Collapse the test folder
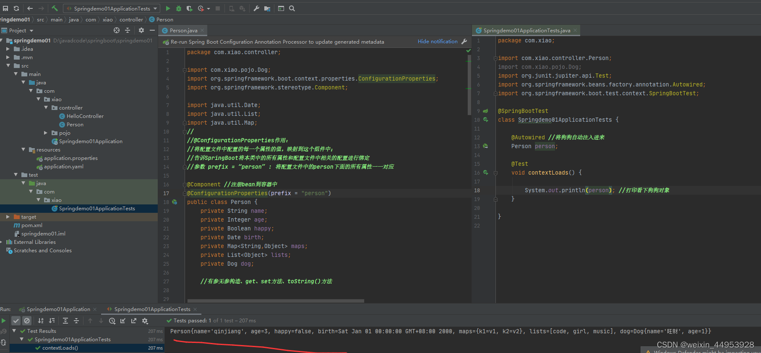The height and width of the screenshot is (353, 761). pyautogui.click(x=16, y=175)
